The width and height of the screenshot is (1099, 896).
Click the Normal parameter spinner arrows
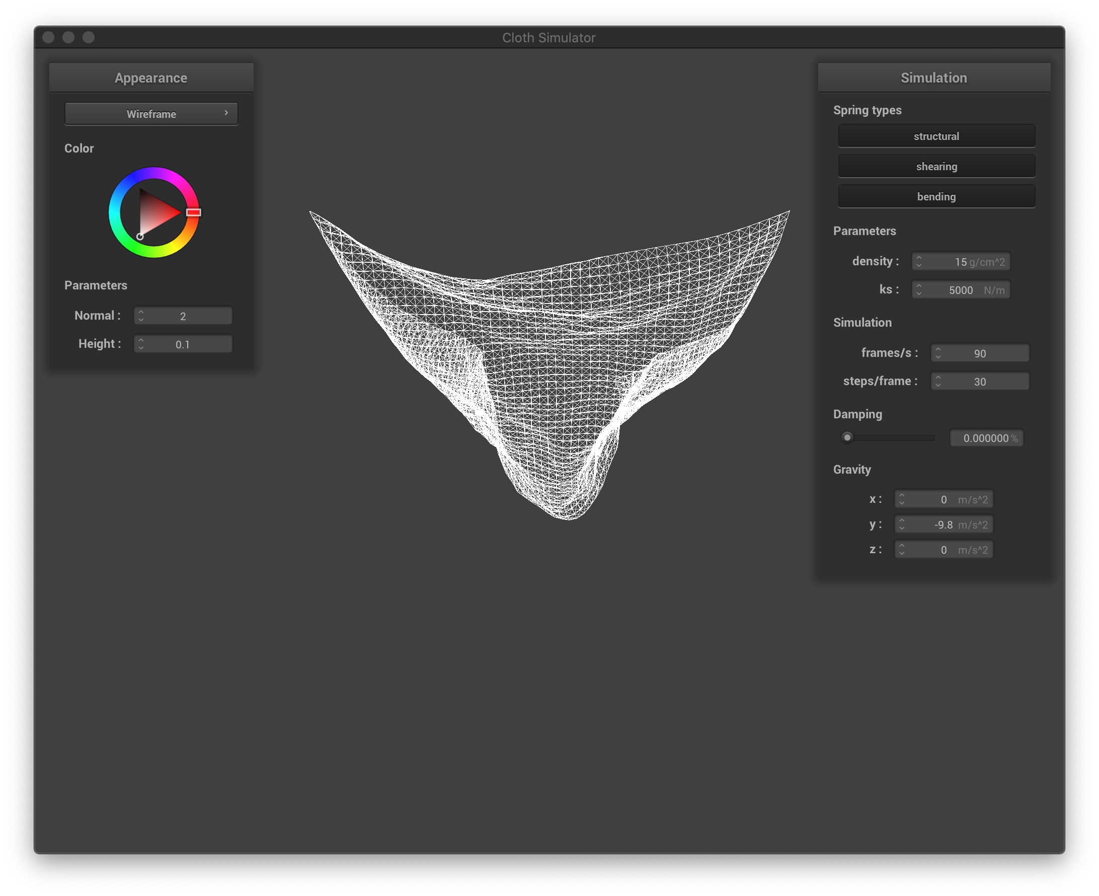pyautogui.click(x=141, y=316)
